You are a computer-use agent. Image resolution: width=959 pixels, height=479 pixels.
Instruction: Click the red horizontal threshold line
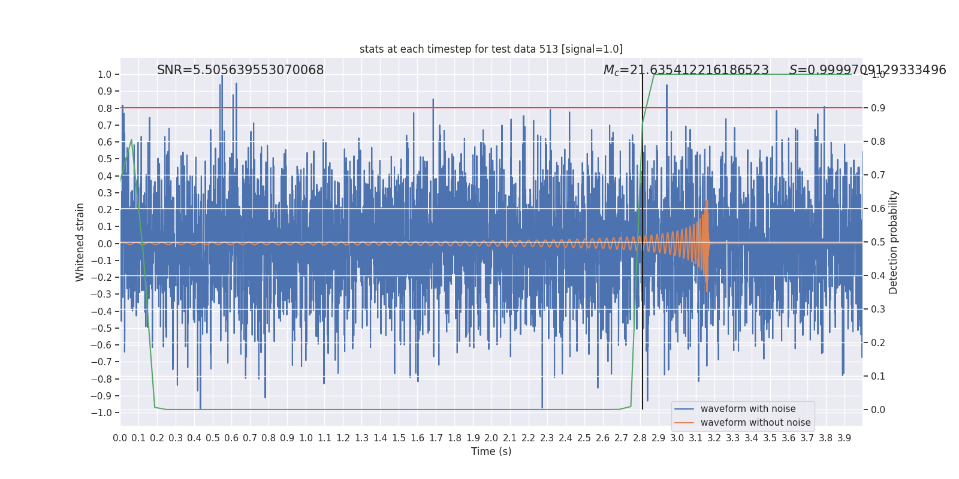491,108
